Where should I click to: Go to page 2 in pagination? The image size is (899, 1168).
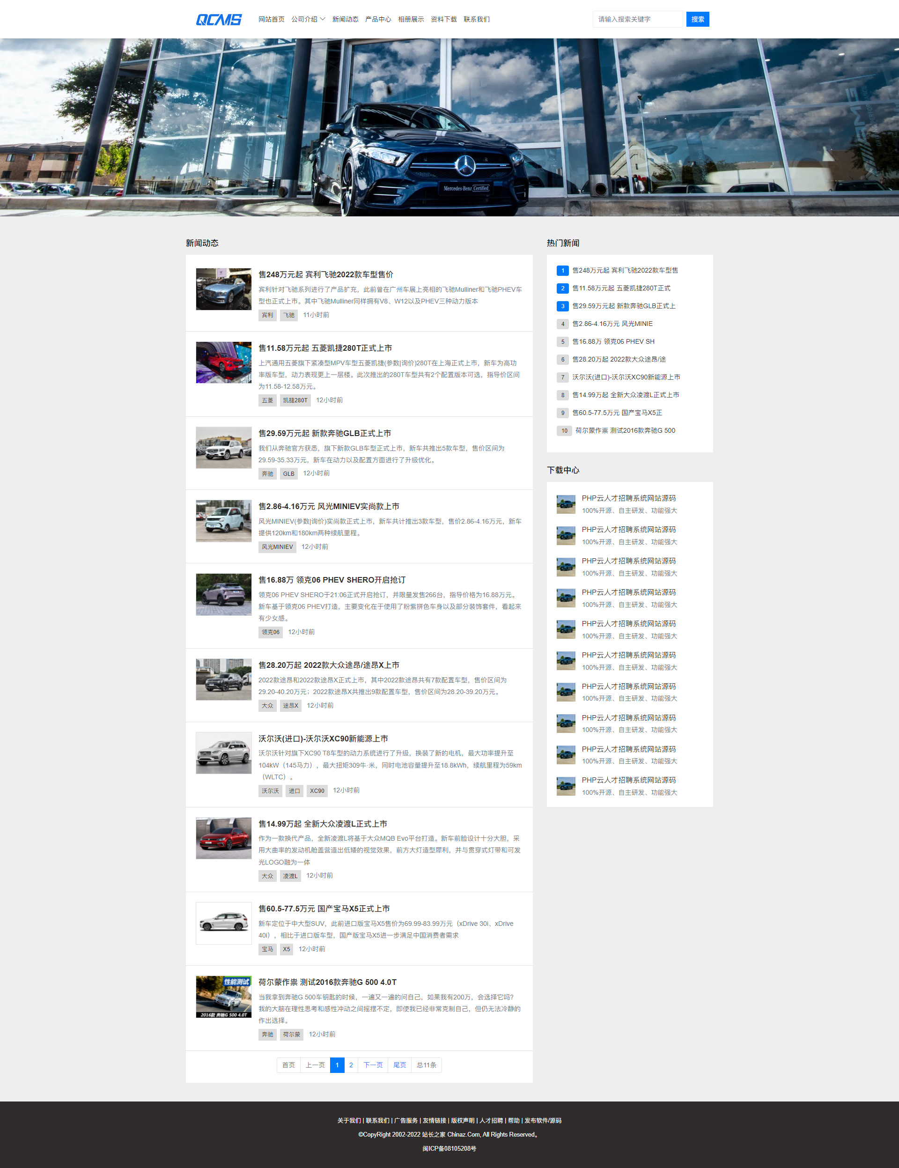(x=351, y=1065)
